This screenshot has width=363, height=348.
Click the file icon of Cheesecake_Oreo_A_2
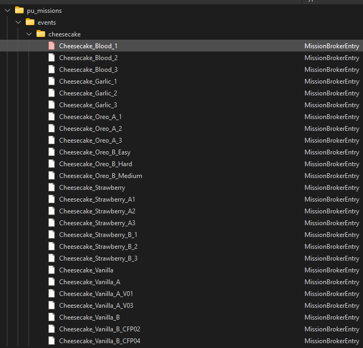click(52, 128)
